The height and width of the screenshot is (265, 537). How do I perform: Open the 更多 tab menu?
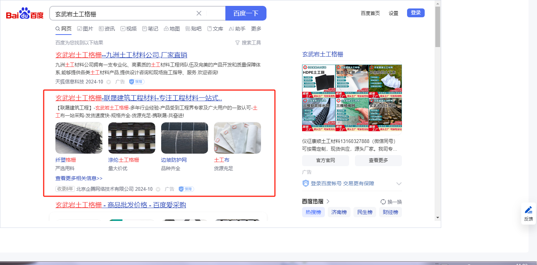pyautogui.click(x=256, y=29)
